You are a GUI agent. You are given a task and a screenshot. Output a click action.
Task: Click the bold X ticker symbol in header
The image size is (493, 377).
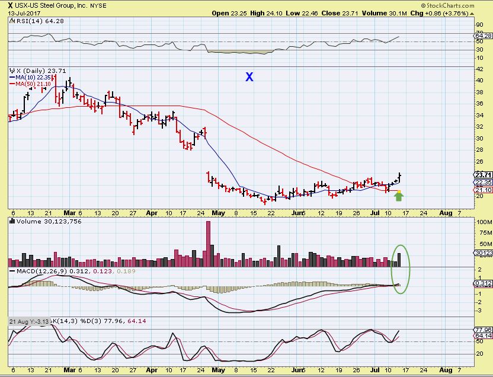click(x=11, y=5)
